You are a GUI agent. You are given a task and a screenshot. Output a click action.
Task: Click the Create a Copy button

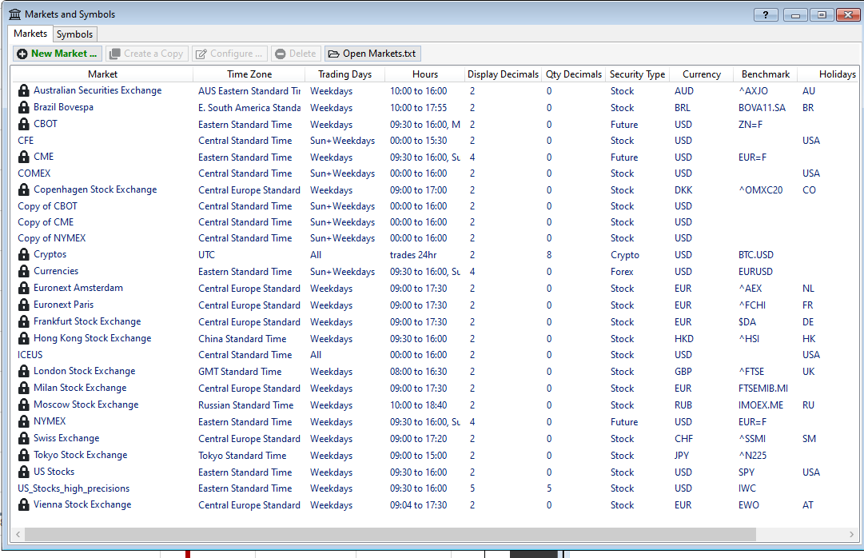146,54
